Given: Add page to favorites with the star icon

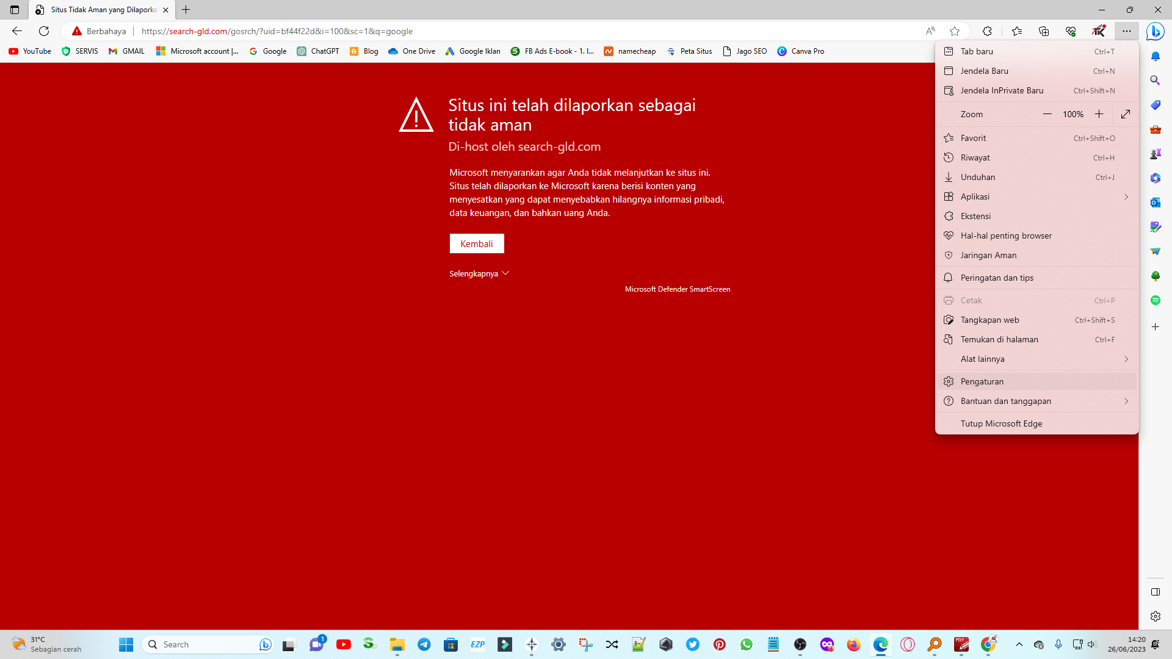Looking at the screenshot, I should (955, 31).
